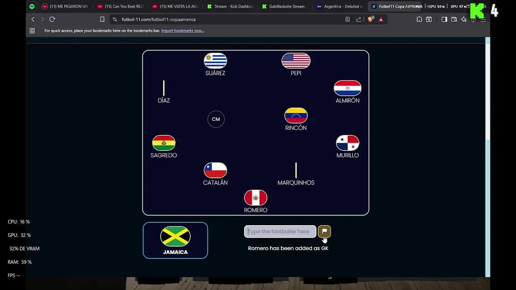Click the browser back arrow
The width and height of the screenshot is (516, 290).
tap(33, 19)
